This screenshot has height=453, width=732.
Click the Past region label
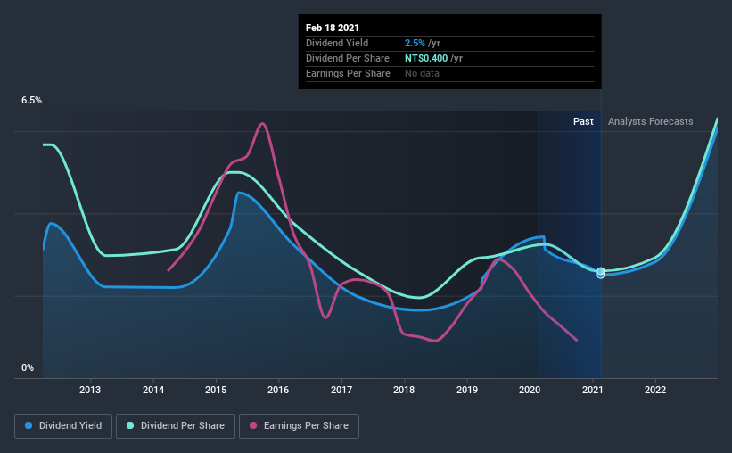(583, 121)
